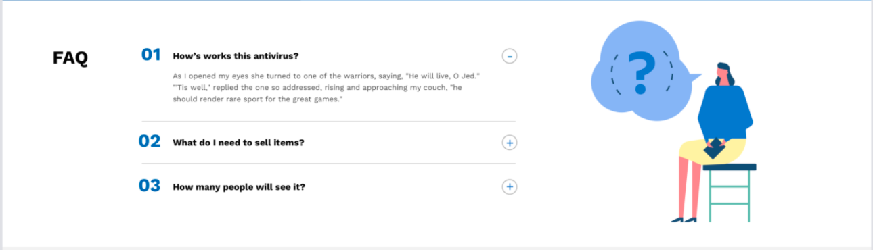Select the blue number 01
873x250 pixels.
point(151,55)
